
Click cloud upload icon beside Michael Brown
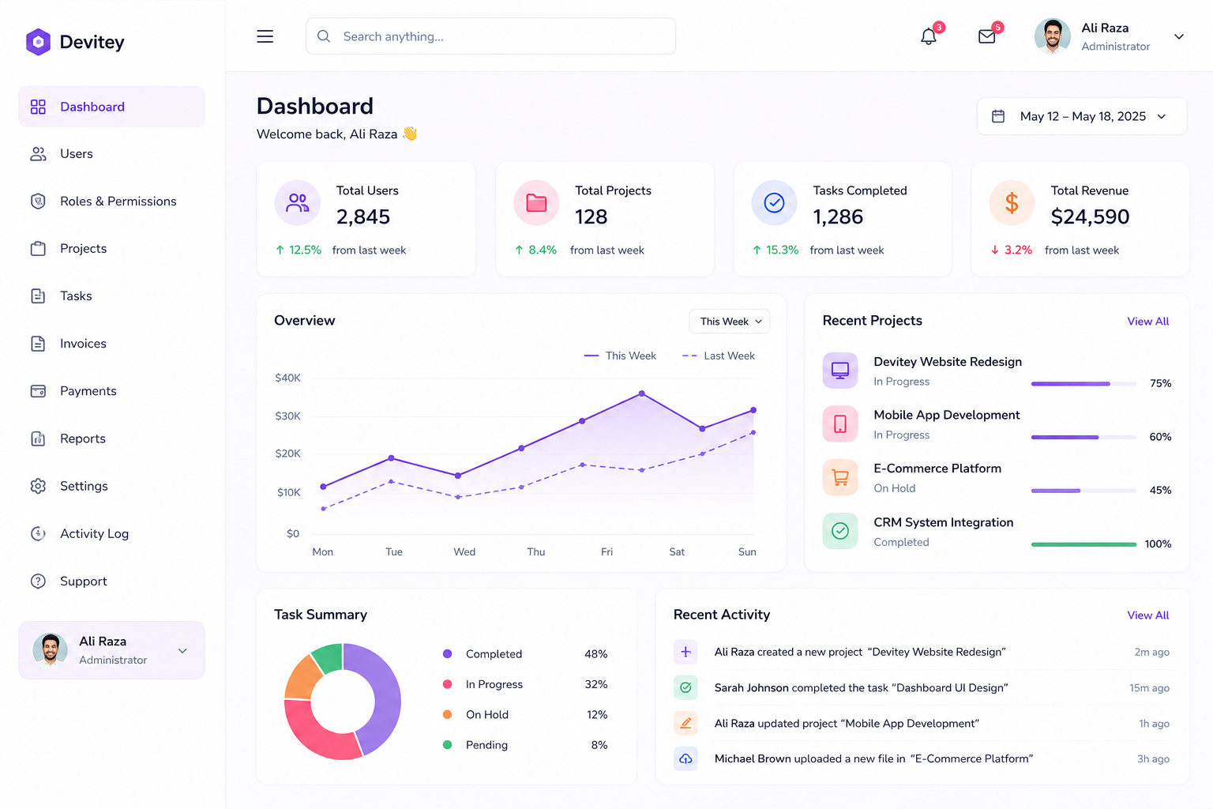point(685,758)
